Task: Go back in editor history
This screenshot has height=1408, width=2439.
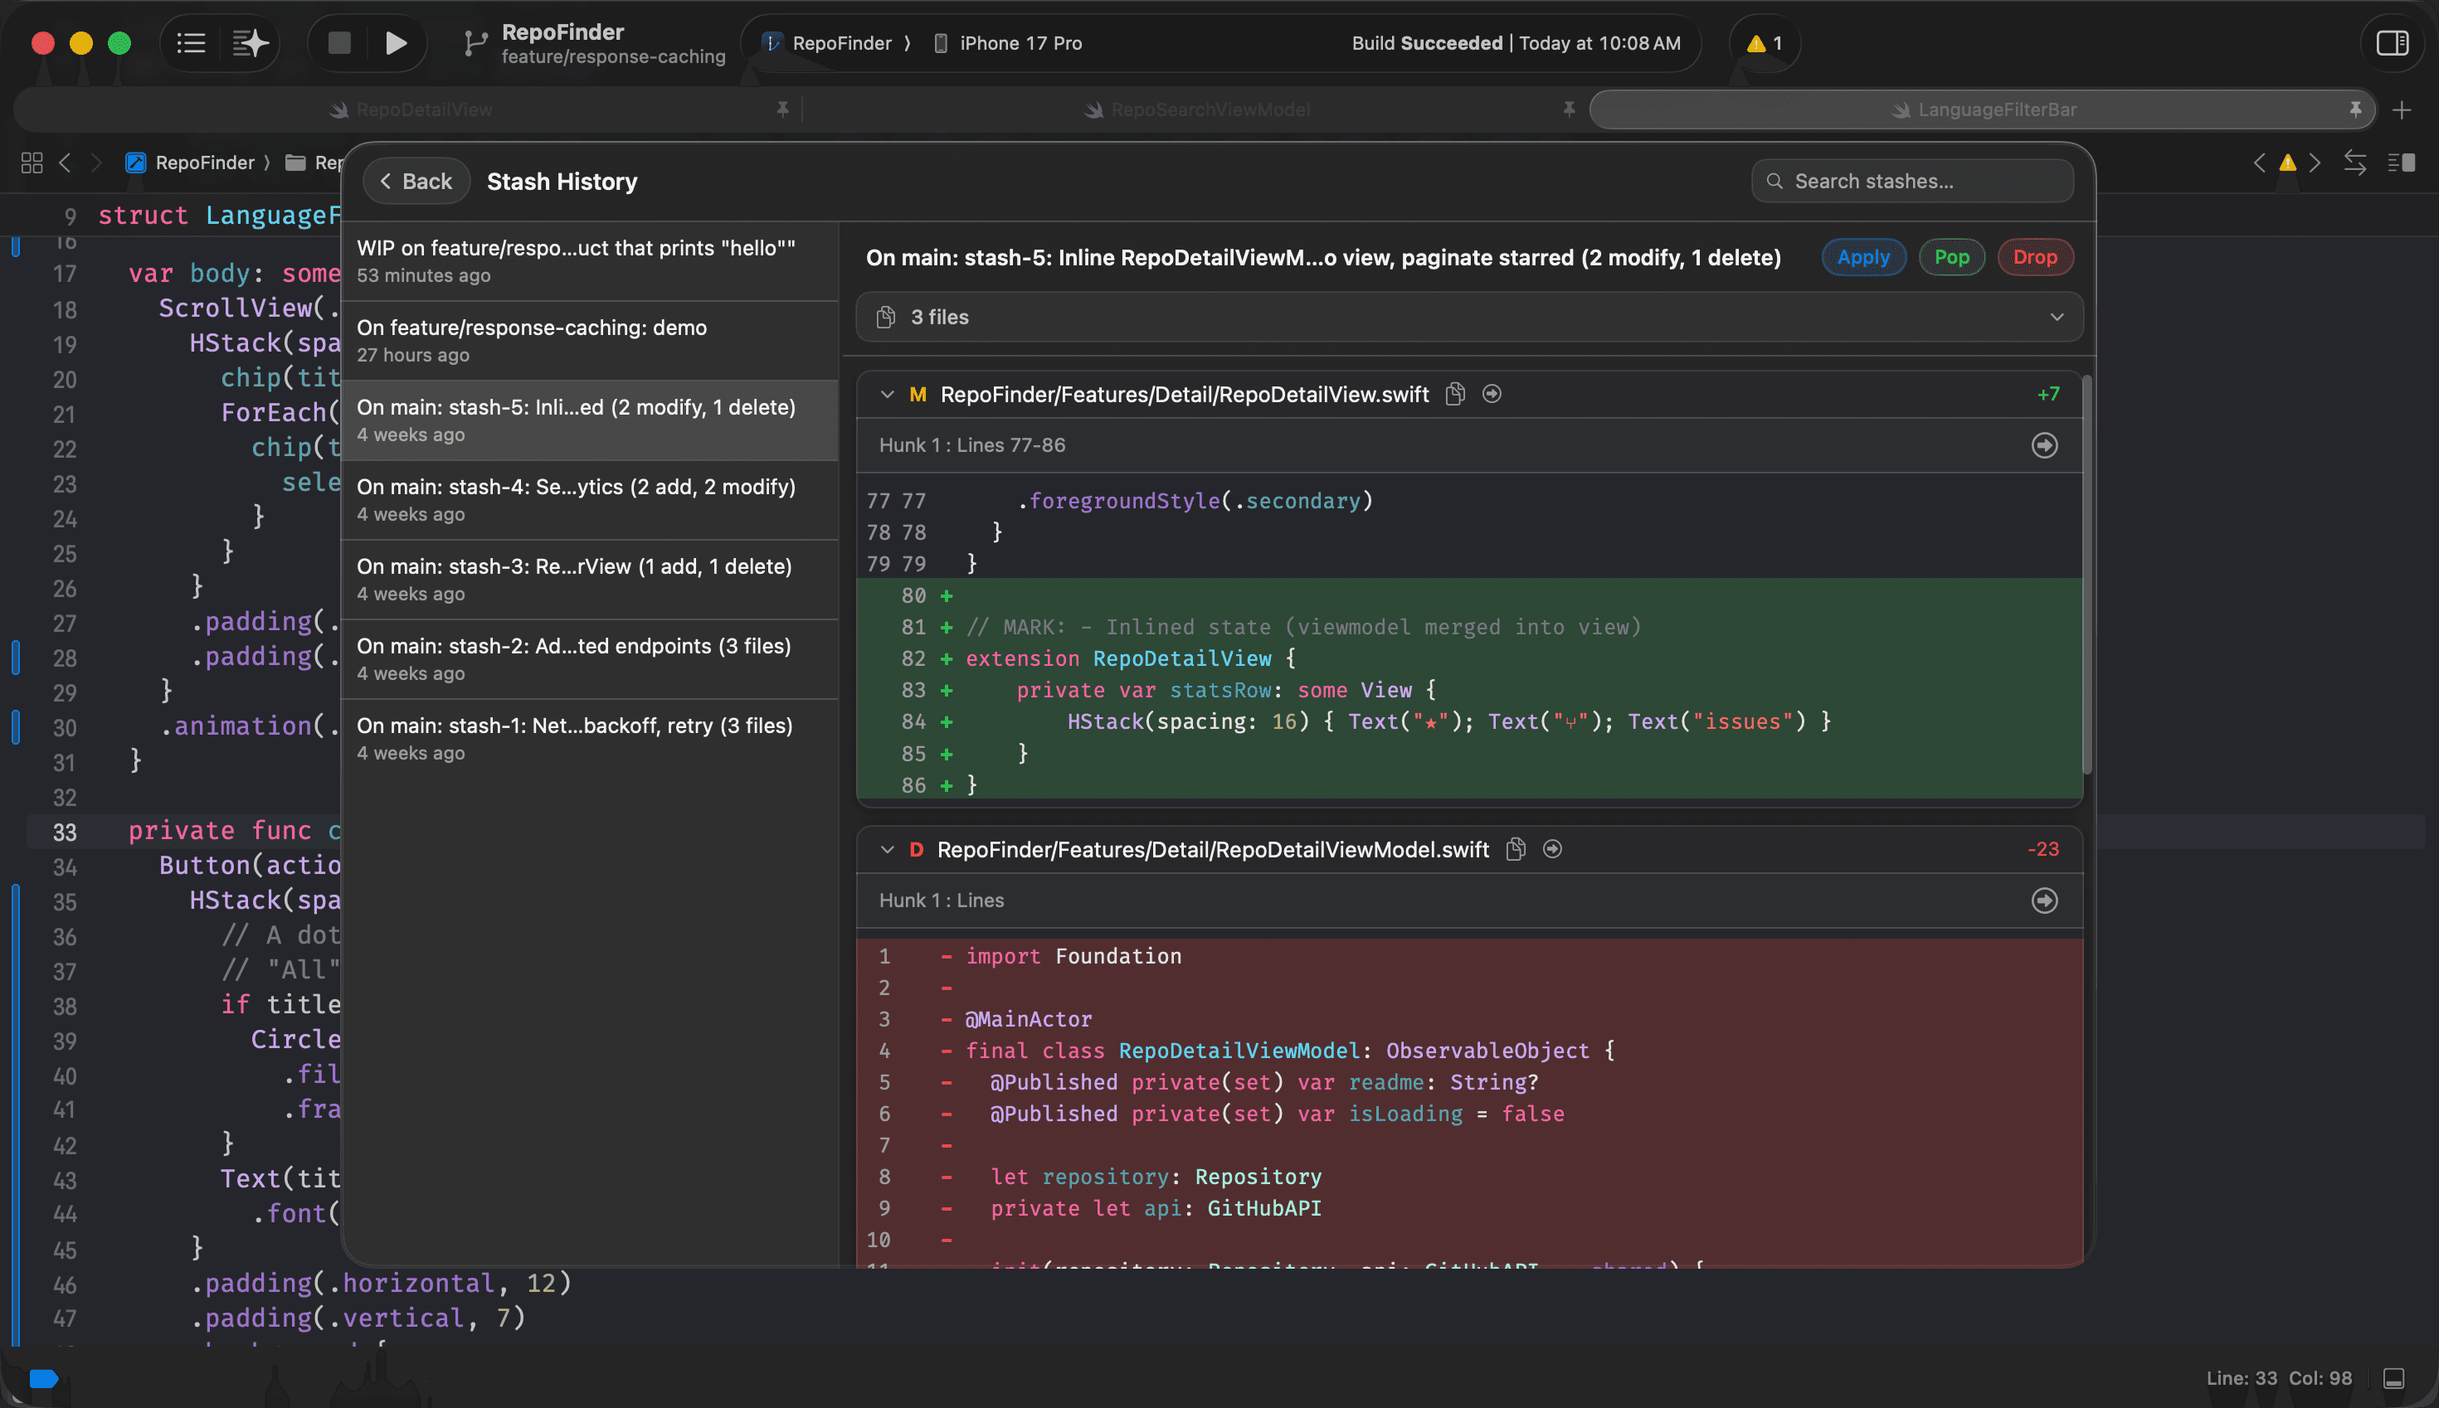Action: 65,163
